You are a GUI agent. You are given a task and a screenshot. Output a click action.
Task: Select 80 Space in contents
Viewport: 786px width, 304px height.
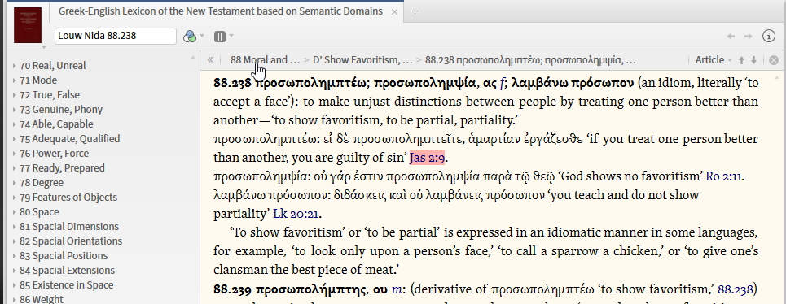coord(39,212)
